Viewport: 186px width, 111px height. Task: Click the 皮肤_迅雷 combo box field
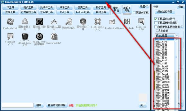pos(165,35)
